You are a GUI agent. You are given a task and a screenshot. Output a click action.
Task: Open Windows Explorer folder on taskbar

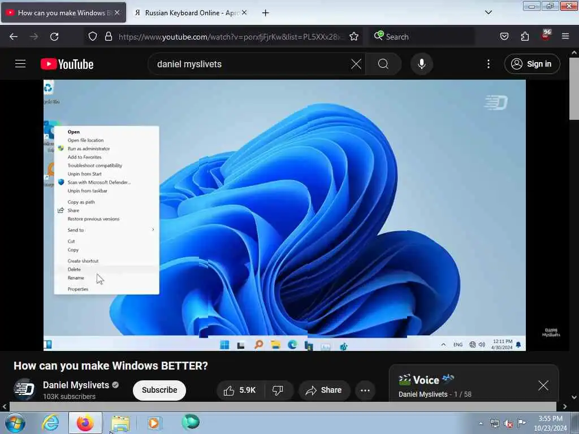pyautogui.click(x=120, y=423)
